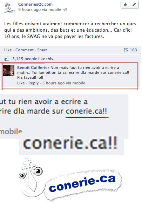142x211 pixels.
Task: Share the ConneriesQc.com post
Action: [x=42, y=50]
